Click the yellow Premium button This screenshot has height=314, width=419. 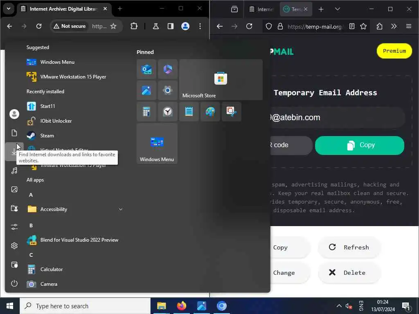pyautogui.click(x=394, y=51)
